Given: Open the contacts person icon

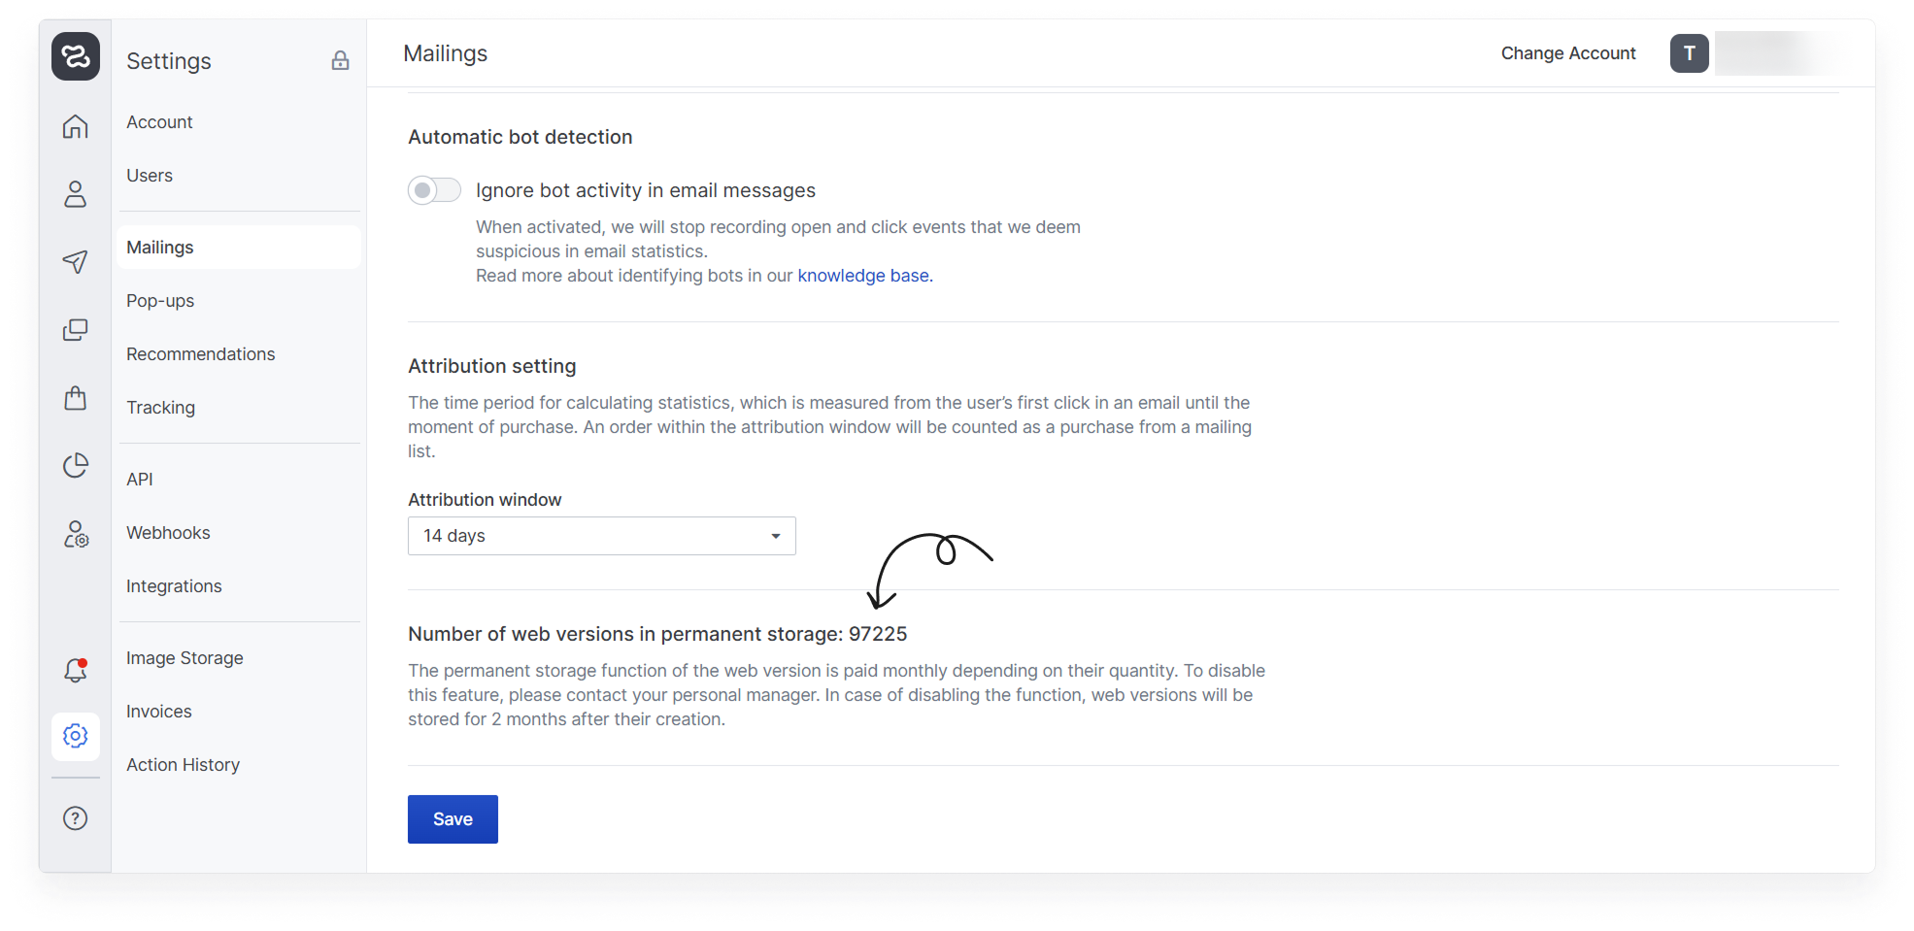Looking at the screenshot, I should pos(75,194).
